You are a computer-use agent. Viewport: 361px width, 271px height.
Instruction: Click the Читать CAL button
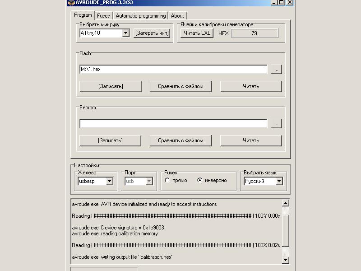click(x=197, y=33)
